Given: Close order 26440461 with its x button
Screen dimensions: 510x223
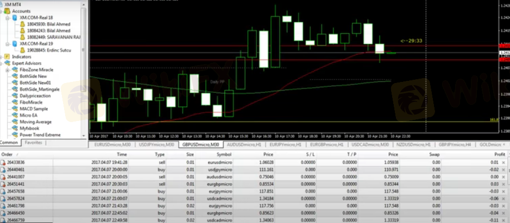Looking at the screenshot, I should [503, 170].
